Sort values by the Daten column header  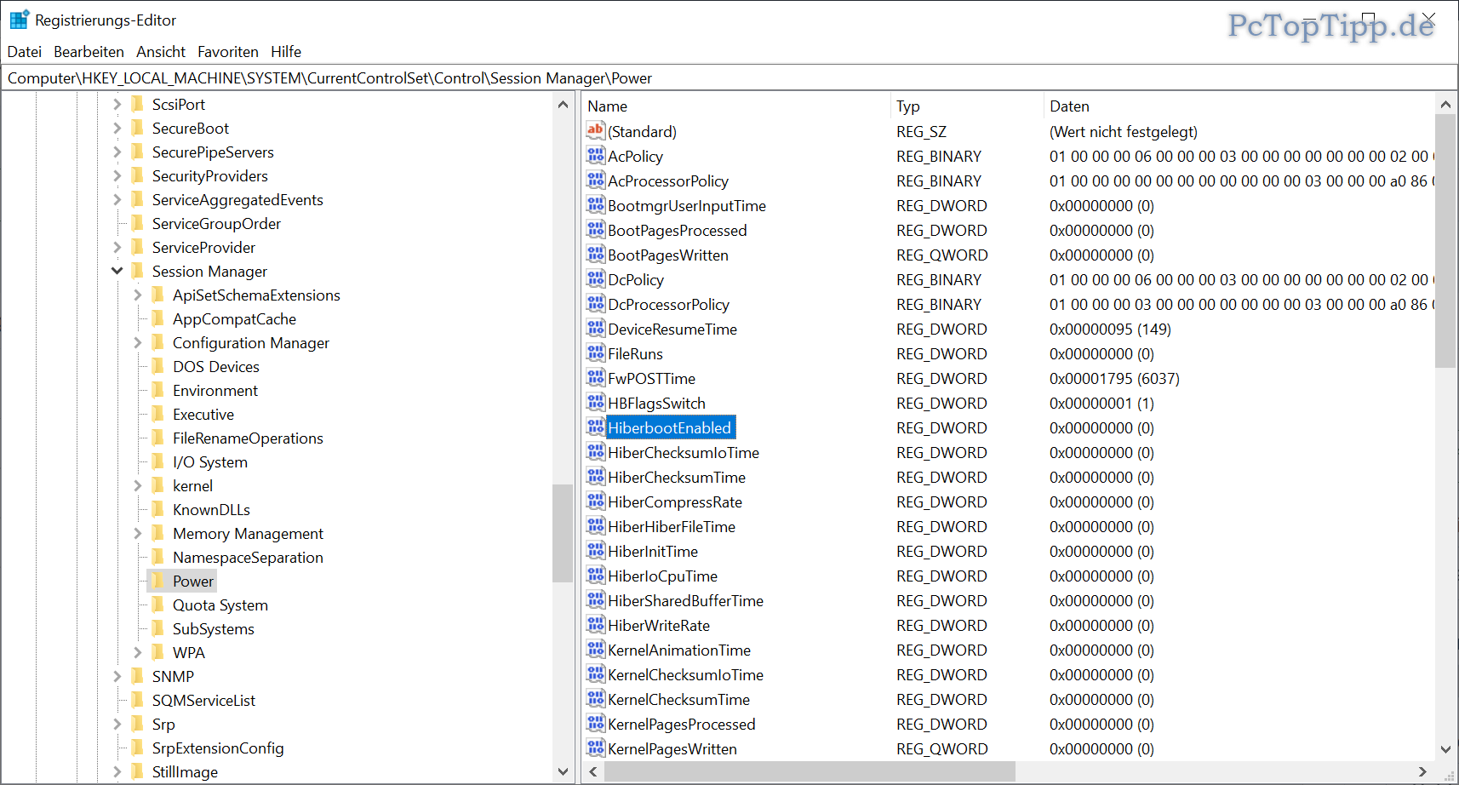pyautogui.click(x=1239, y=106)
